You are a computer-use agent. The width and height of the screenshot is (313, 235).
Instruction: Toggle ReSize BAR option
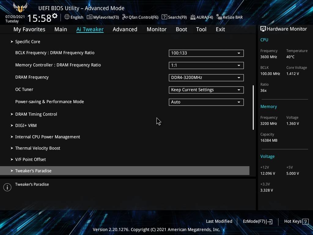(x=229, y=17)
